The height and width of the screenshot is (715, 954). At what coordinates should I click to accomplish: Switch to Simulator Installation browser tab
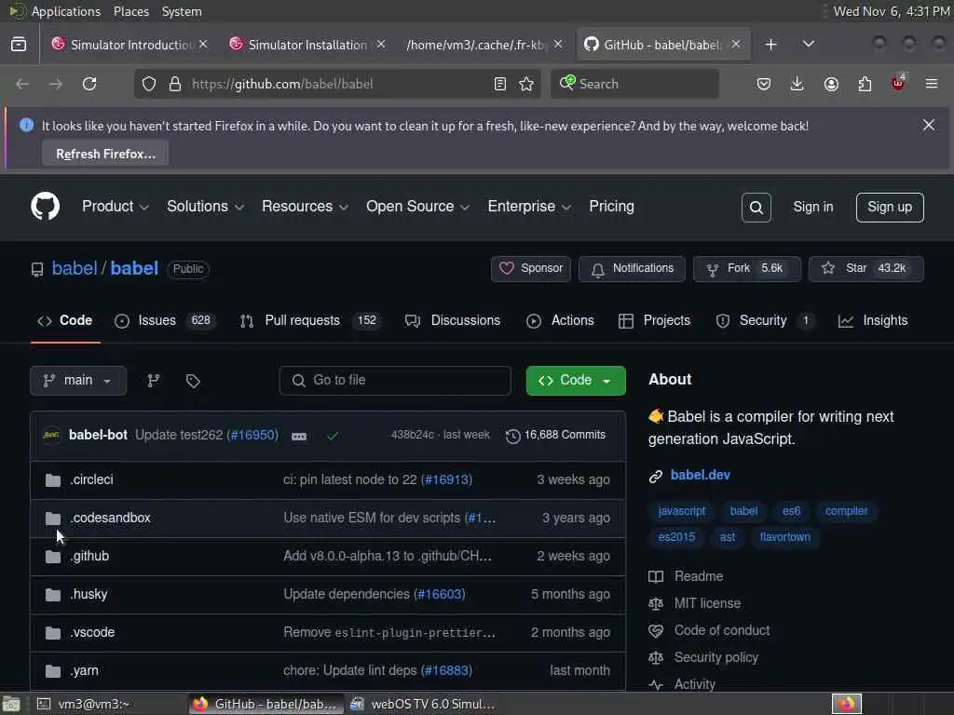(307, 45)
